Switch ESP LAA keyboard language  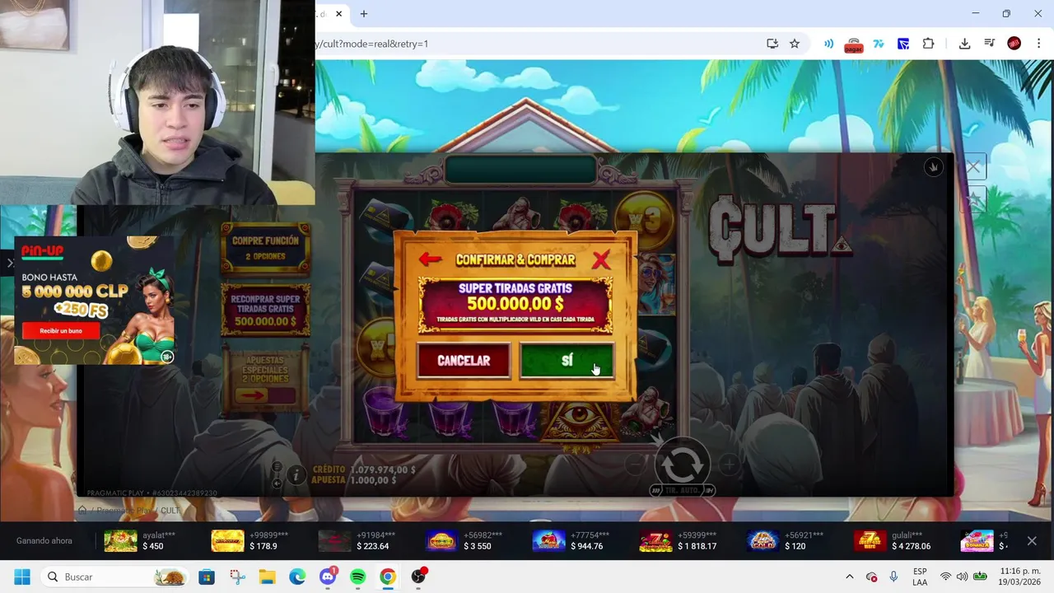920,577
